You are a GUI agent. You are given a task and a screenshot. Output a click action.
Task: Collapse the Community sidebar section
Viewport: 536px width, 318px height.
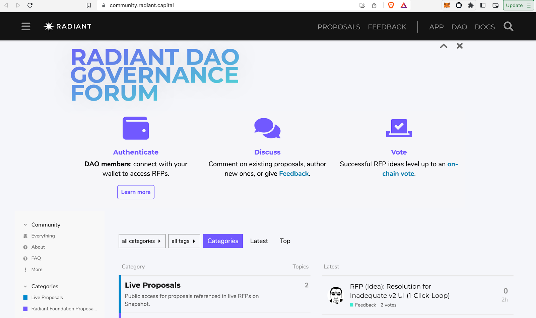(25, 225)
